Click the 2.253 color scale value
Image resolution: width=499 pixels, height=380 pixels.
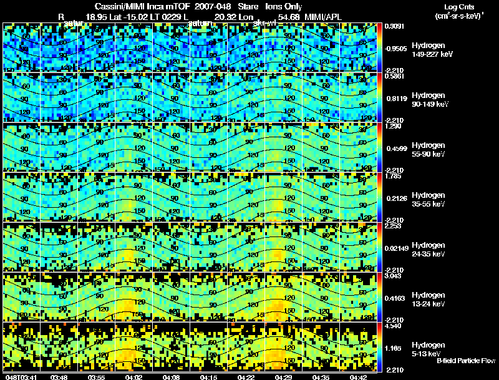393,226
